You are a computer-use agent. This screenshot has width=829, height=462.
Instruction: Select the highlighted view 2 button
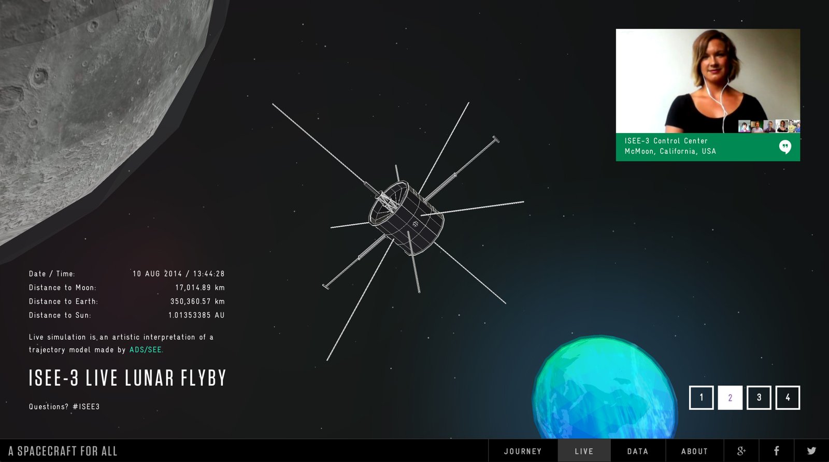730,398
